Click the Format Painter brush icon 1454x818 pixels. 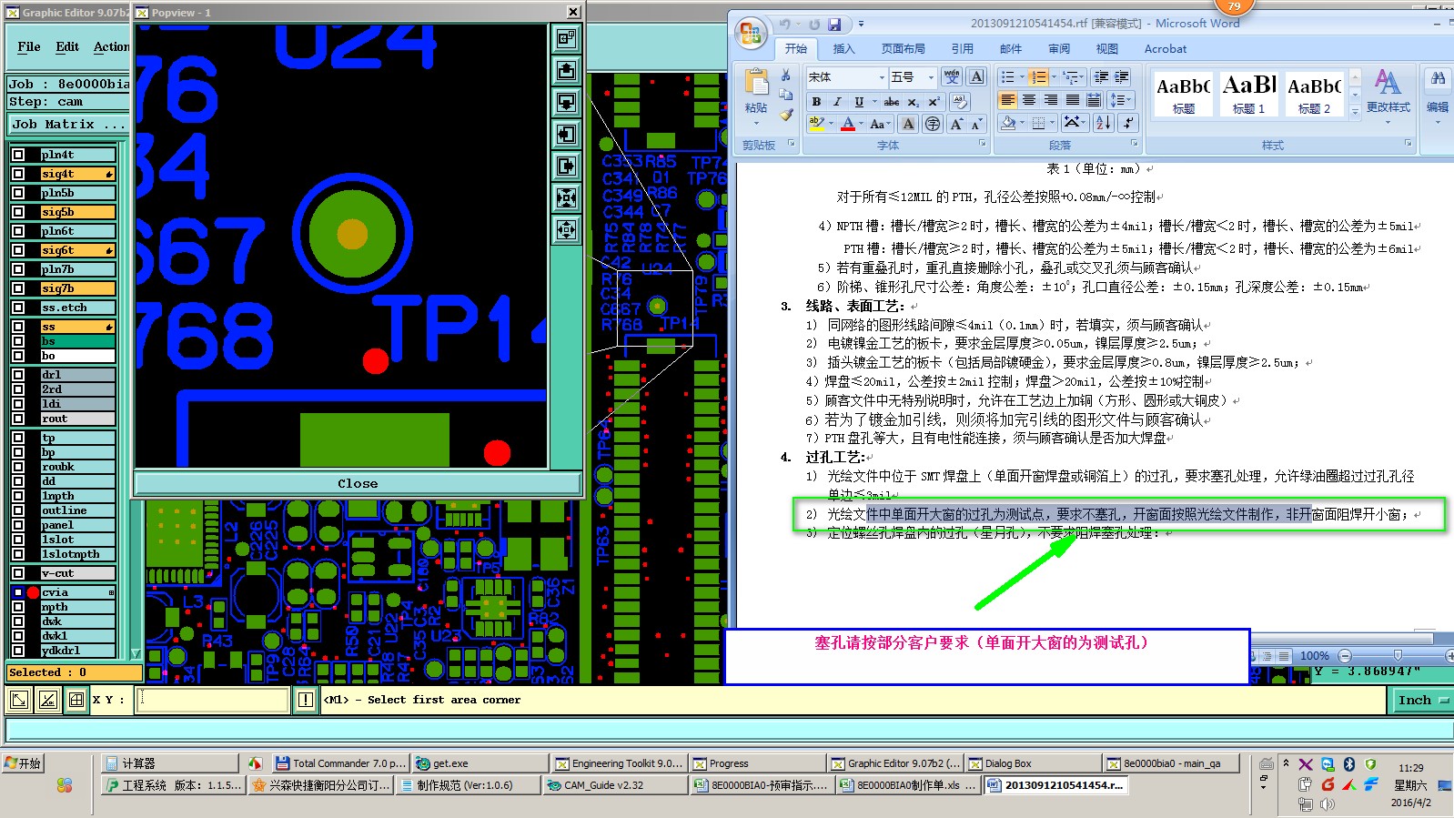coord(786,115)
